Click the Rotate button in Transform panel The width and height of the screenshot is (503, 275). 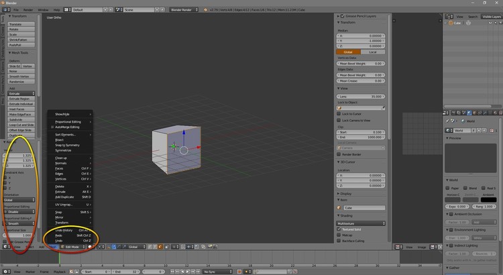pos(21,30)
